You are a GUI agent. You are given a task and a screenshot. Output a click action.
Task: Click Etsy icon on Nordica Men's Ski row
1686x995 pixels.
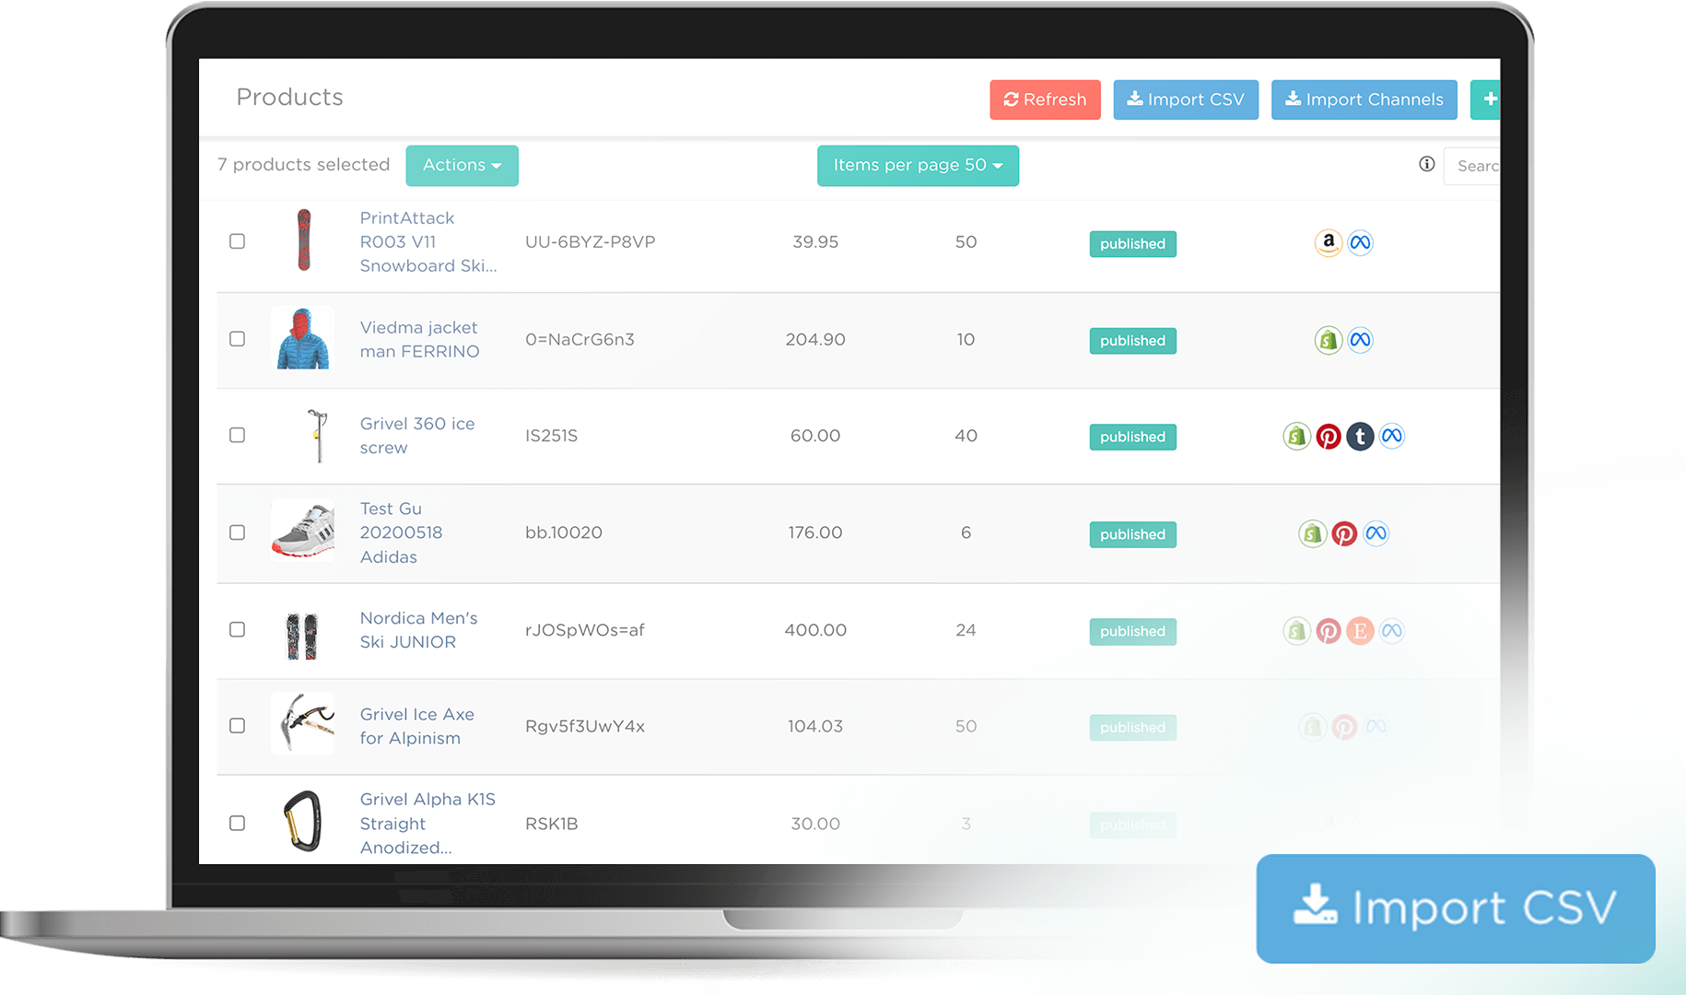1360,631
